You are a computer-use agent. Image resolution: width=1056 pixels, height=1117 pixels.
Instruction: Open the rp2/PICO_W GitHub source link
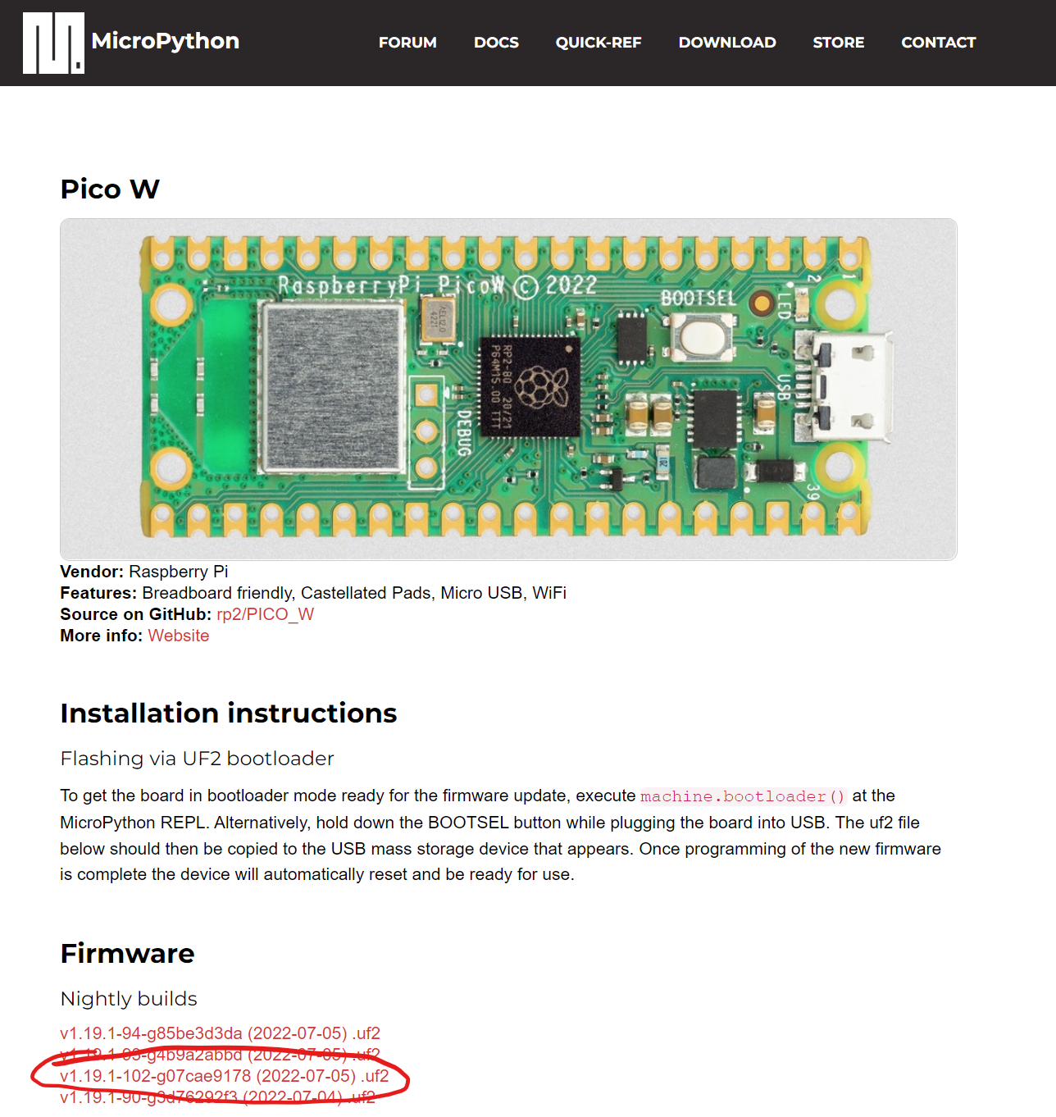point(265,614)
